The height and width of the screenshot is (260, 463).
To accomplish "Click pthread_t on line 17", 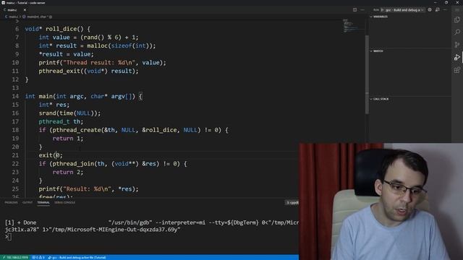I will coord(54,122).
